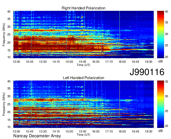Click the 17:15 tick on Left Handed time axis

pyautogui.click(x=109, y=131)
